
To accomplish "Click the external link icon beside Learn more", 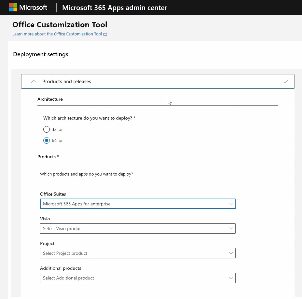I will click(x=105, y=34).
